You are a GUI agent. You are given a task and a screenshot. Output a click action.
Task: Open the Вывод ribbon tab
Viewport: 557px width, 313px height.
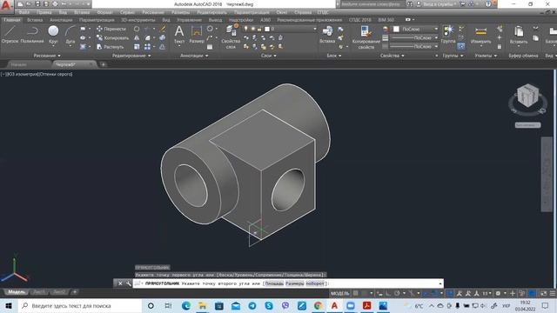[x=215, y=20]
